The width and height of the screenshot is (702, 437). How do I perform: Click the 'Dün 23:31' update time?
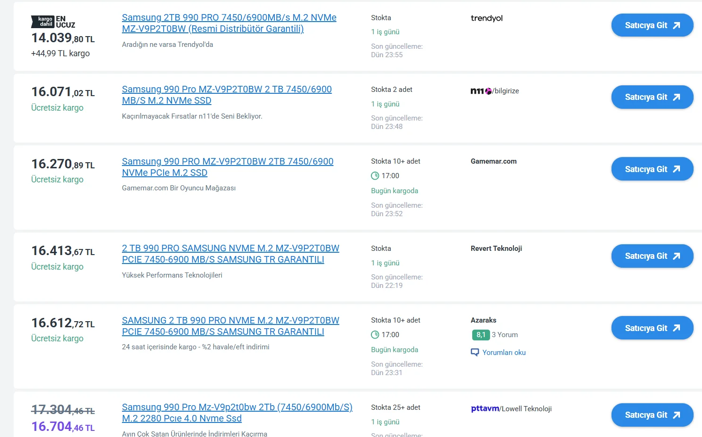(x=386, y=373)
